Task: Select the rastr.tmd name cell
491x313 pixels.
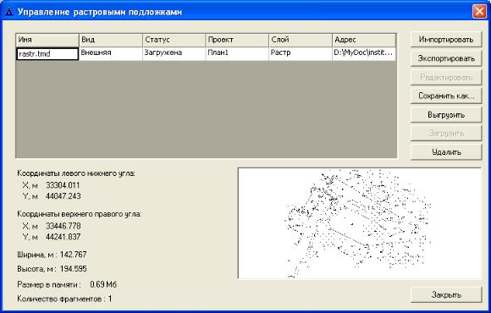Action: click(x=47, y=54)
